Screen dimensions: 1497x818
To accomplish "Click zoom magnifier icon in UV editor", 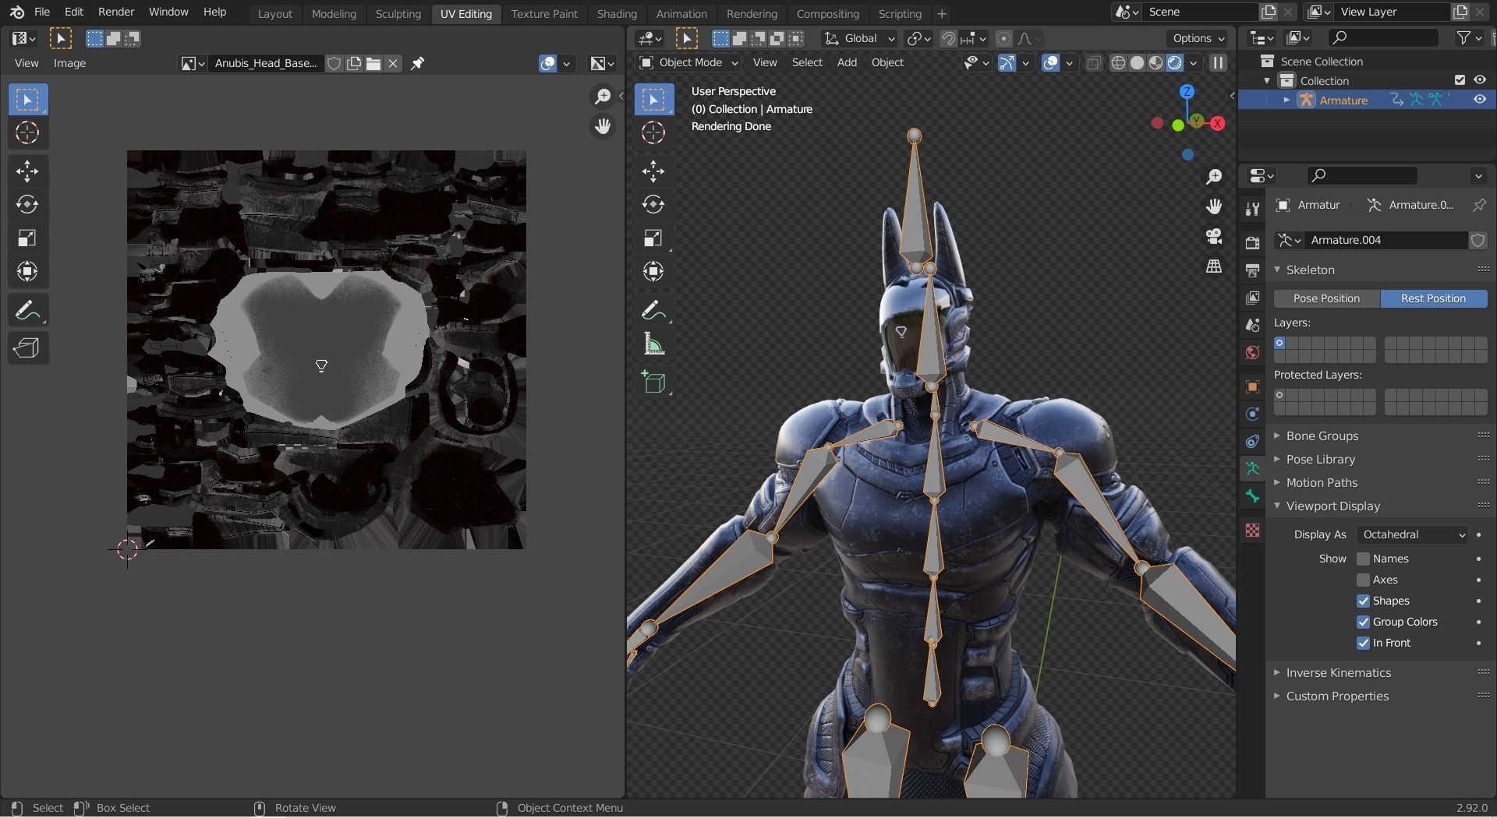I will click(602, 97).
